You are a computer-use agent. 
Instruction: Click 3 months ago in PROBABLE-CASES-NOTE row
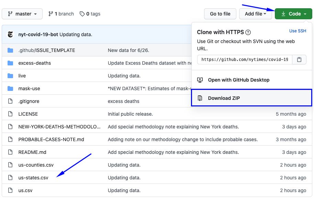coord(291,139)
